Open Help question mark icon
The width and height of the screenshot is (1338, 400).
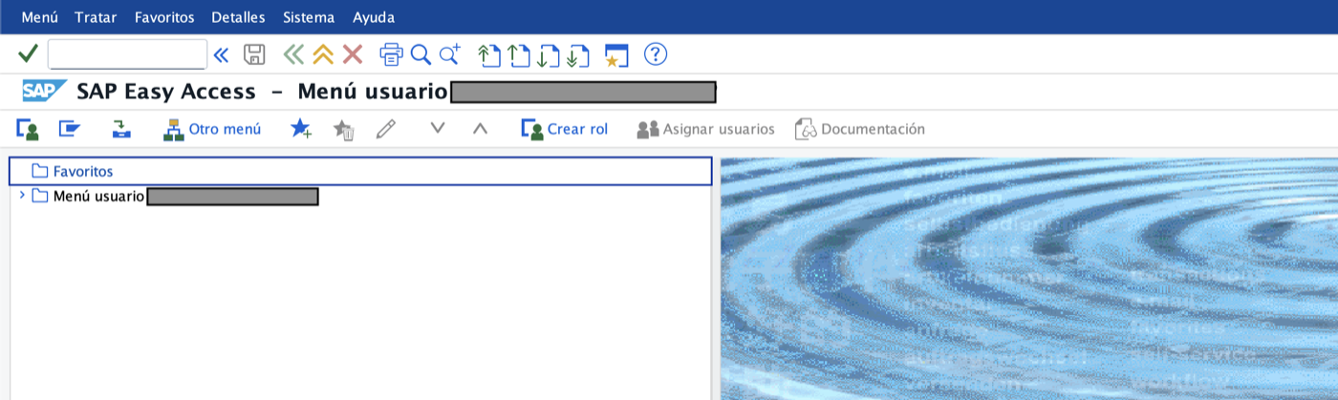(x=656, y=54)
